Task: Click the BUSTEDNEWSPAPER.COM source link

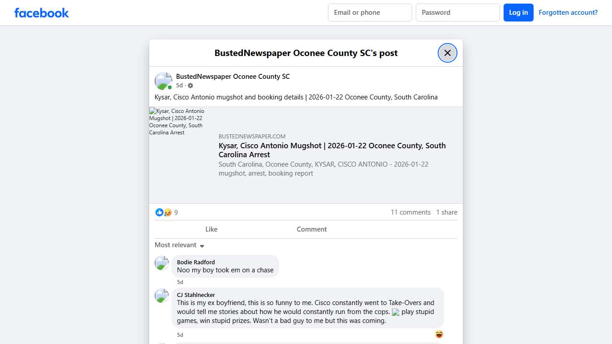Action: pyautogui.click(x=252, y=136)
